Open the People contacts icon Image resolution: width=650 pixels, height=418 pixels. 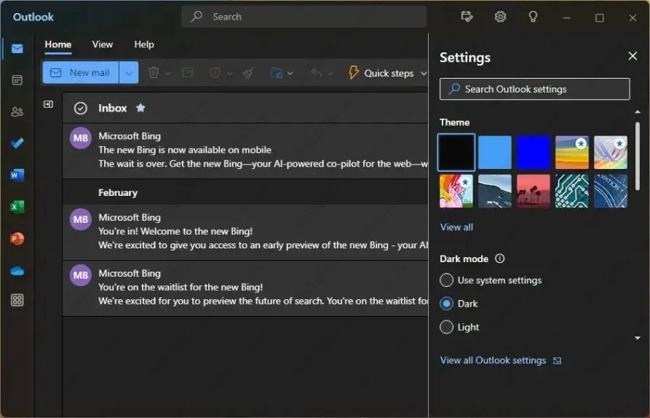[x=17, y=111]
